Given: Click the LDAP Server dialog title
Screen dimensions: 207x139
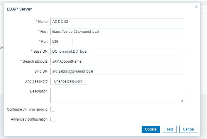Looking at the screenshot, I should [19, 9].
